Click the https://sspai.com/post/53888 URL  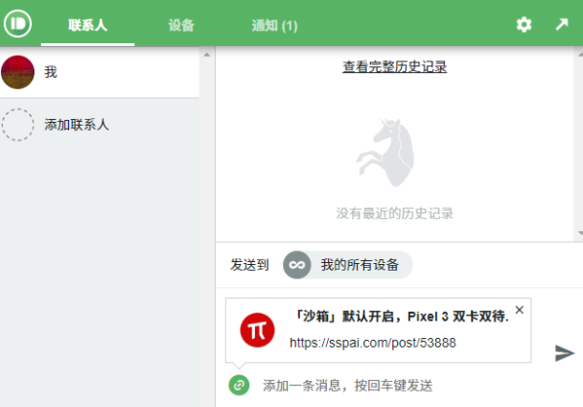coord(373,343)
